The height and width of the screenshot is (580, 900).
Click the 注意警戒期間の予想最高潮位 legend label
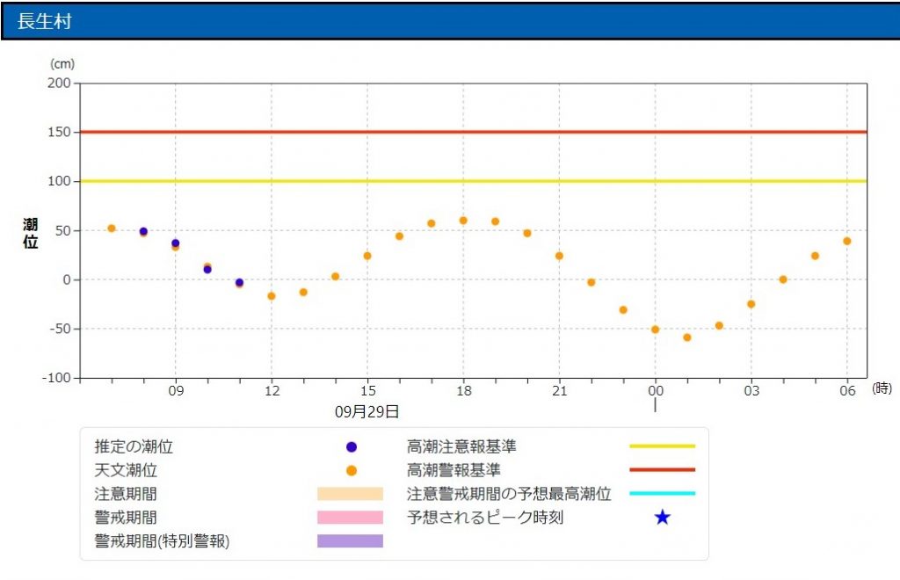tap(509, 494)
